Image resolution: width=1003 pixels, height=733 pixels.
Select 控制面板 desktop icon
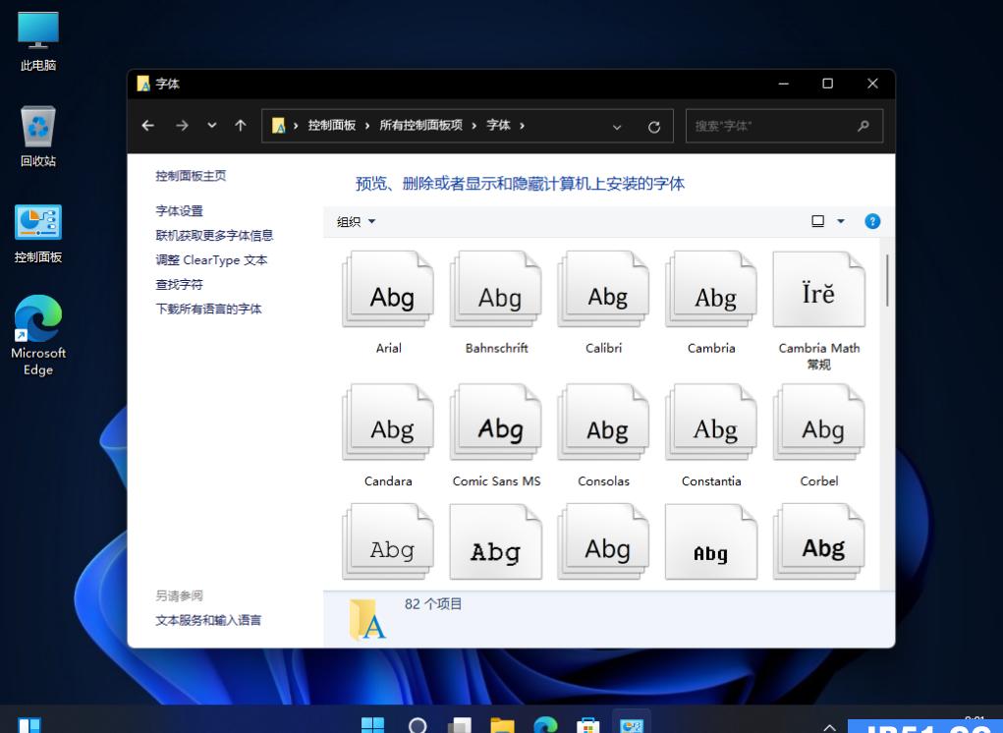click(x=38, y=234)
